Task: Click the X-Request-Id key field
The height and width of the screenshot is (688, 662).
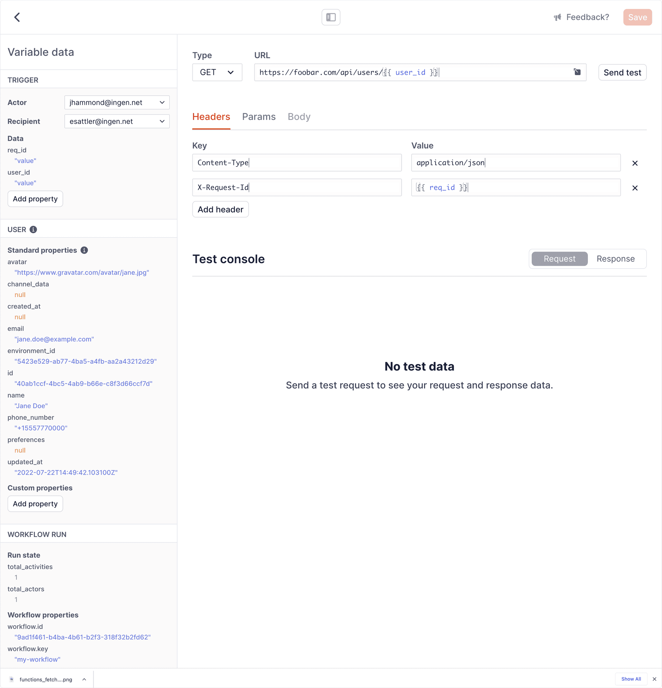Action: click(297, 188)
